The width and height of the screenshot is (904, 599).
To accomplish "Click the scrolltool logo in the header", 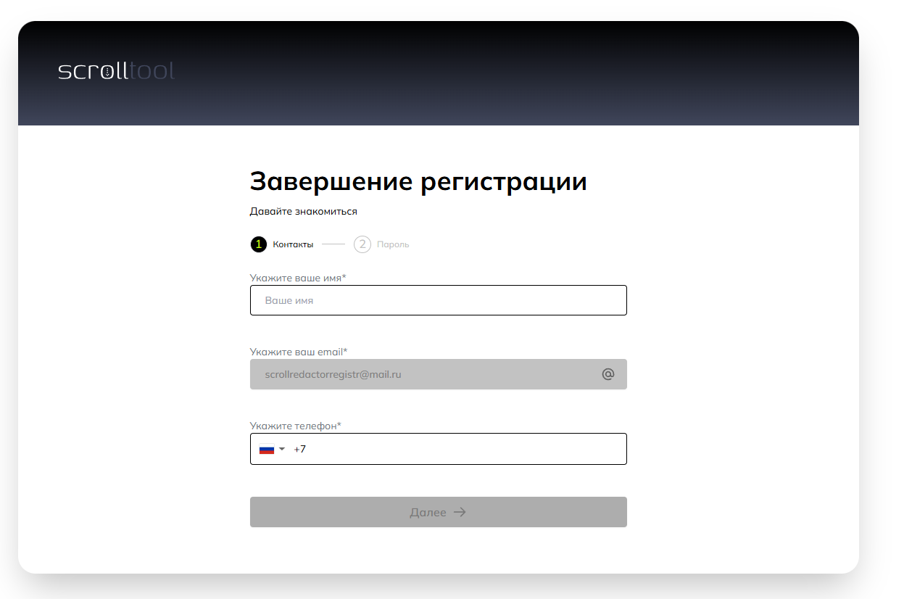I will click(x=116, y=71).
